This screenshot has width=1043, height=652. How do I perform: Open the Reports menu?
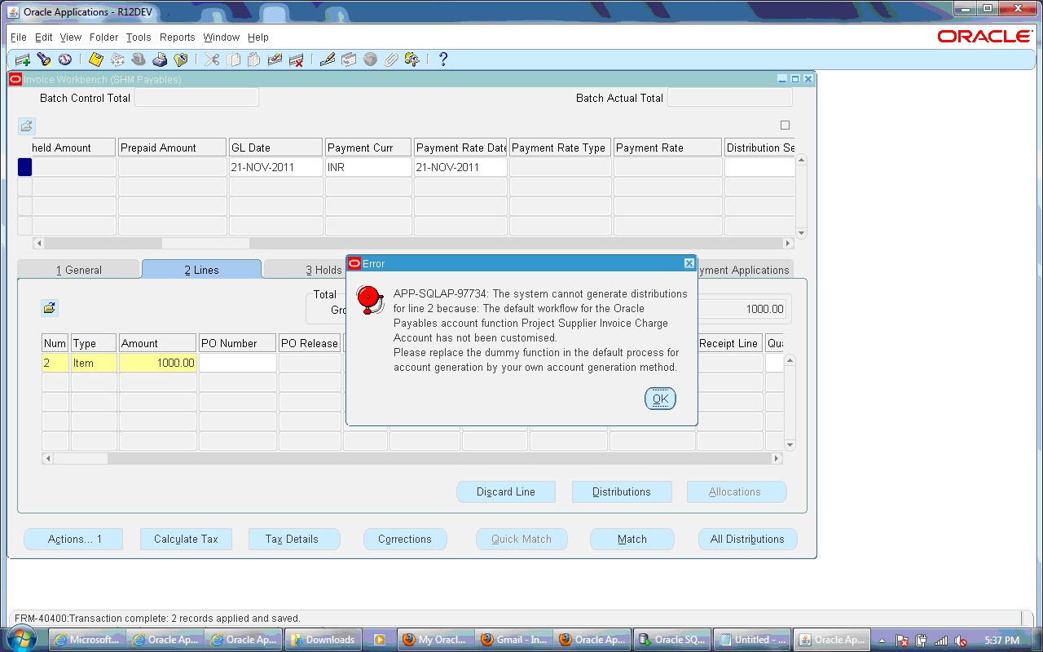tap(178, 37)
